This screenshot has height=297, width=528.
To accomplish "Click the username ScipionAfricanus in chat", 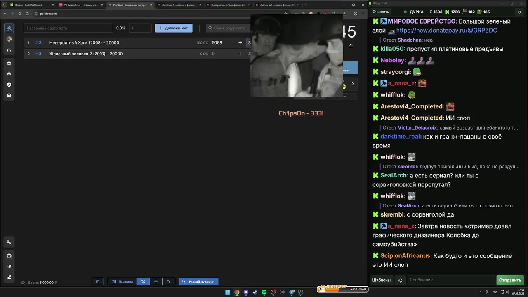I will click(x=405, y=256).
